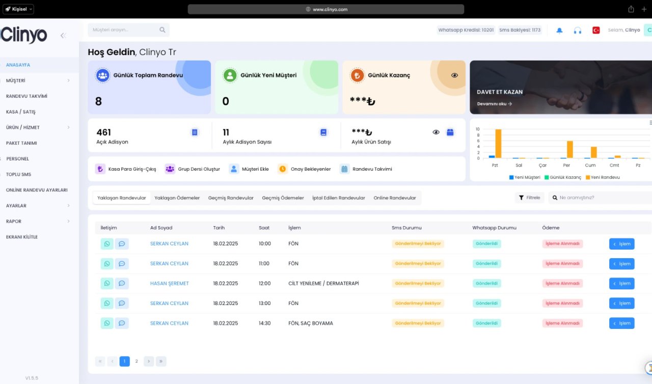Toggle Yeni Randevu series in chart legend
The width and height of the screenshot is (652, 384).
(x=603, y=177)
